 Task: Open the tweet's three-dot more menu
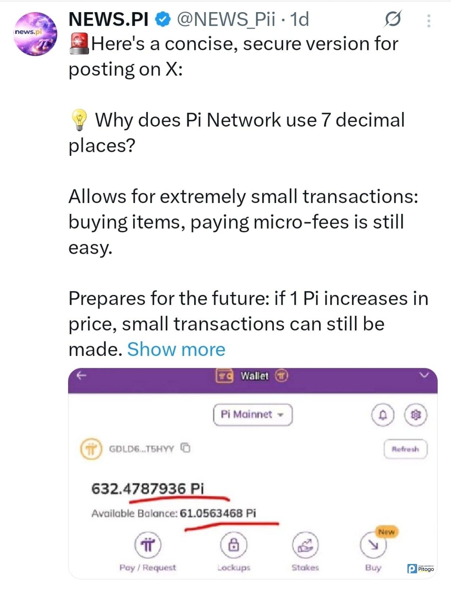pyautogui.click(x=429, y=21)
